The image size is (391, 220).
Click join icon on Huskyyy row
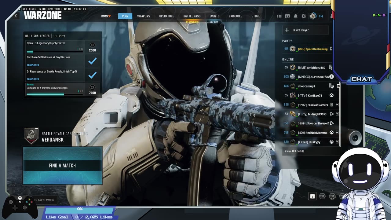(x=337, y=142)
